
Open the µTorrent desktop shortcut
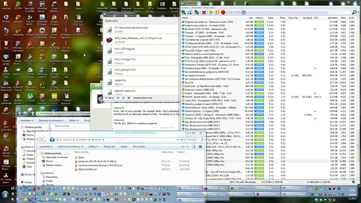pos(30,97)
